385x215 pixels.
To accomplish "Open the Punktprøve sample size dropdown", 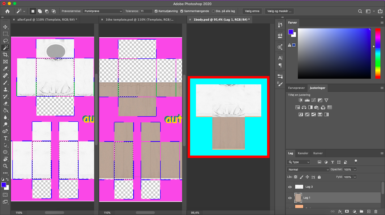I will coord(102,11).
